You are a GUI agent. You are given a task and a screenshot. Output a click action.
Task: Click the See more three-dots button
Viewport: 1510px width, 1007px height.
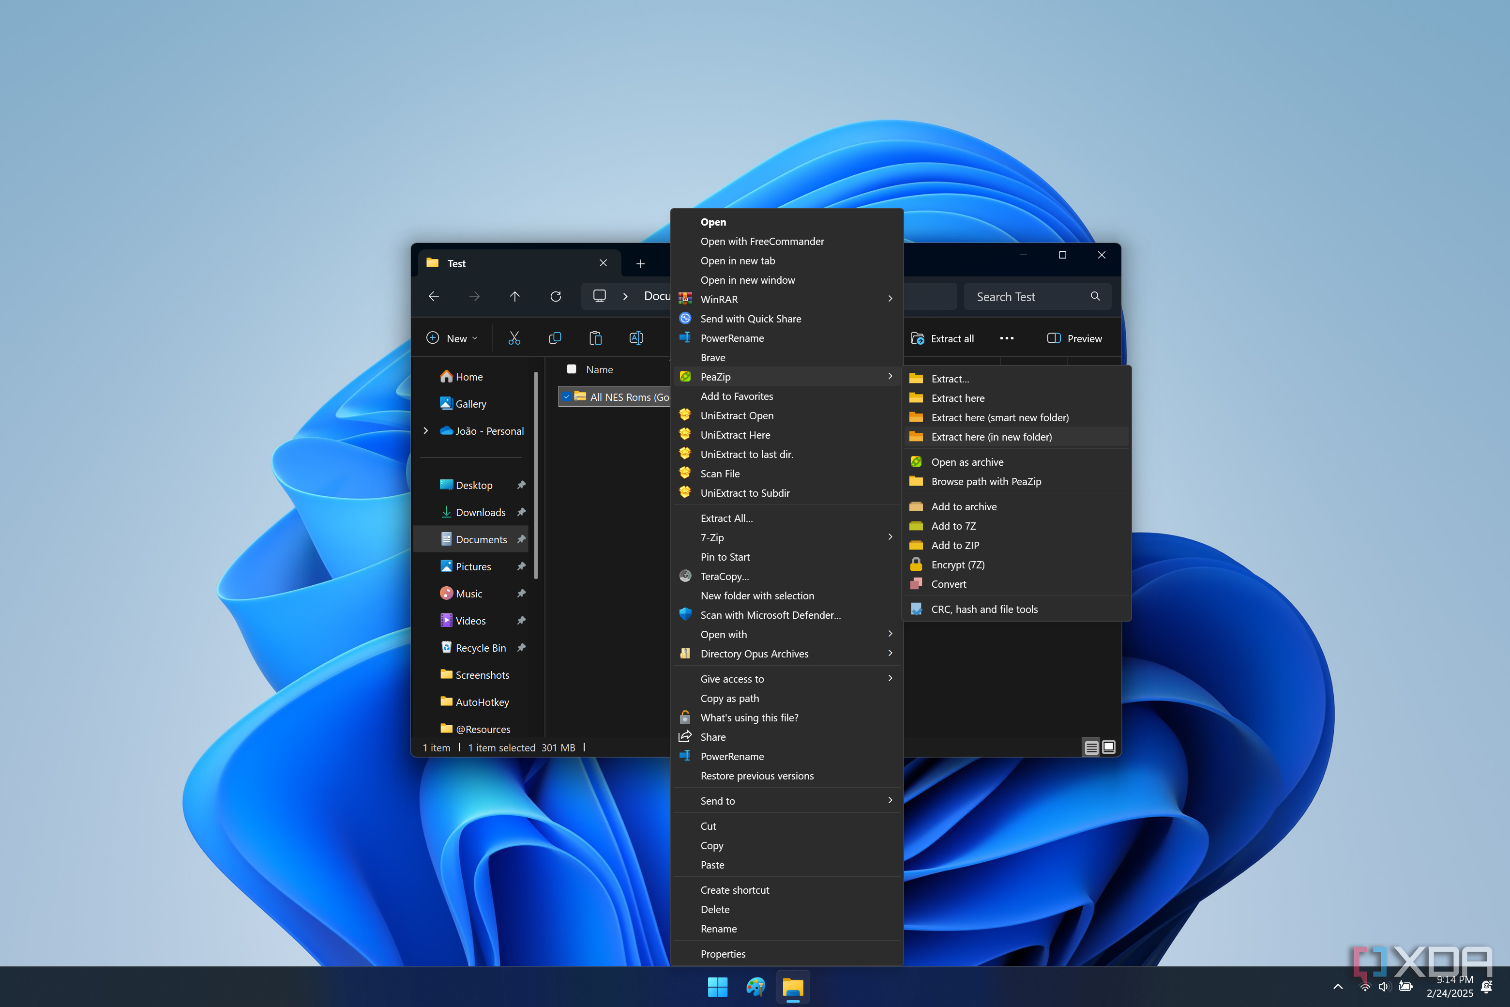[1006, 338]
